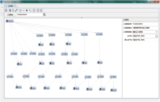Click the minus remove icon in toolbar
160x102 pixels.
(34, 10)
